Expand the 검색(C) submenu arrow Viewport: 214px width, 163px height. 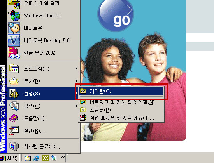click(x=77, y=106)
